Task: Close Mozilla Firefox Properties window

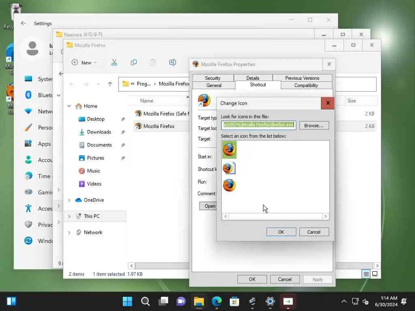Action: click(329, 64)
